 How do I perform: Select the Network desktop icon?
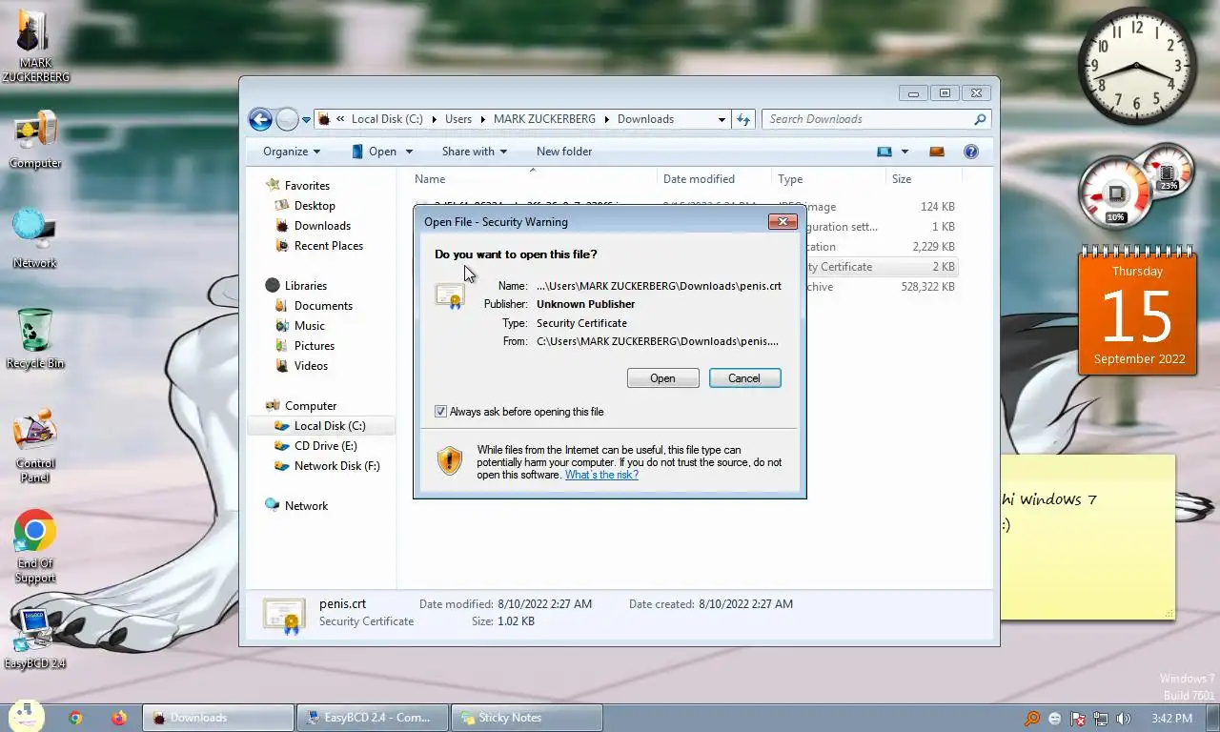point(35,239)
